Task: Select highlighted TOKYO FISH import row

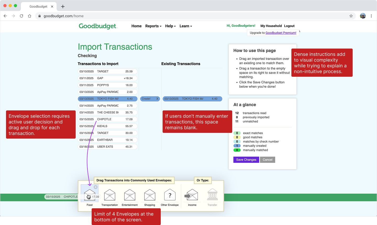Action: click(x=108, y=99)
